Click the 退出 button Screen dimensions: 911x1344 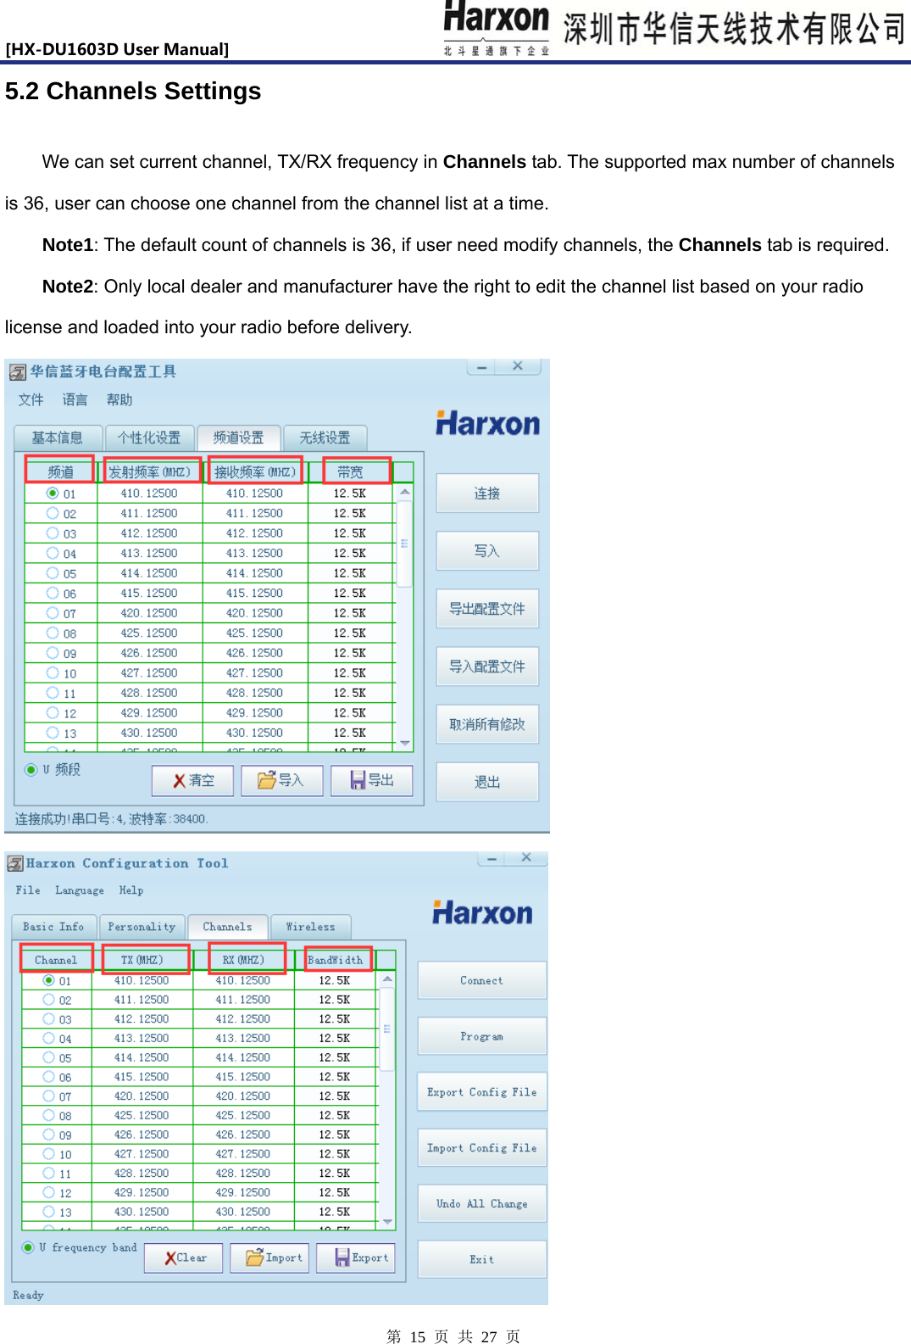click(487, 782)
